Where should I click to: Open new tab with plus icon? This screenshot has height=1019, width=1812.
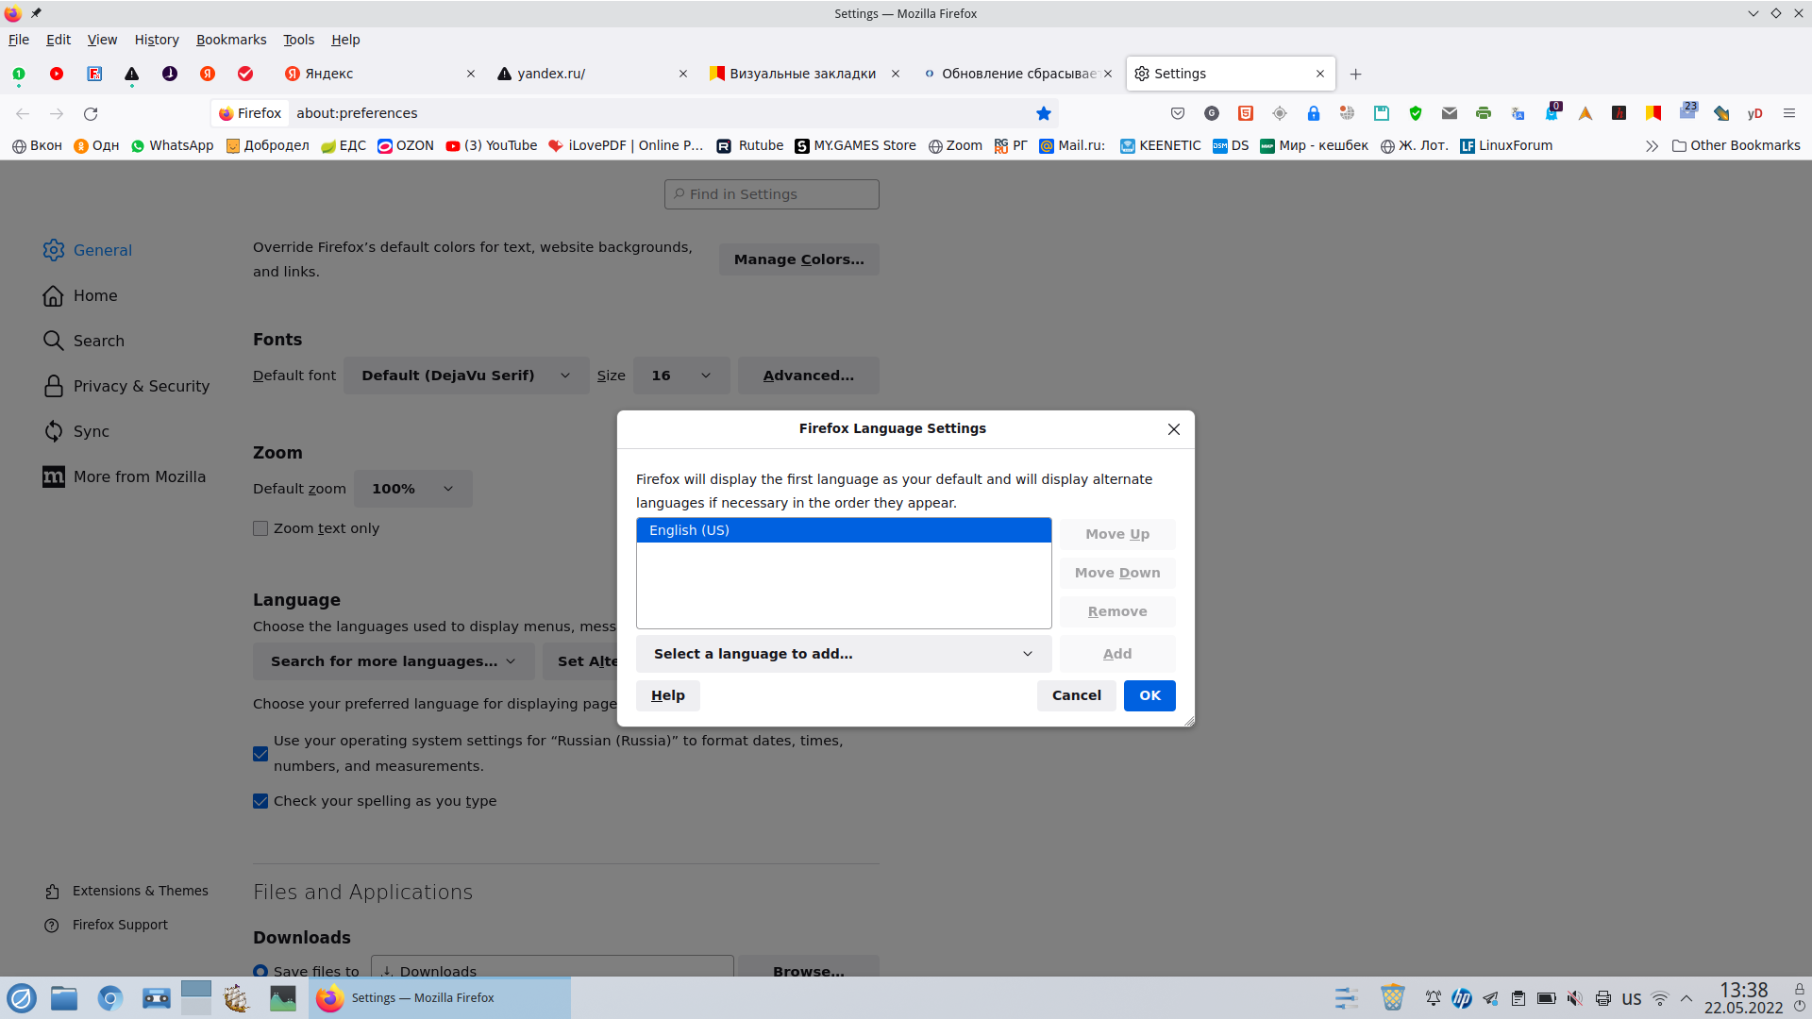1355,74
